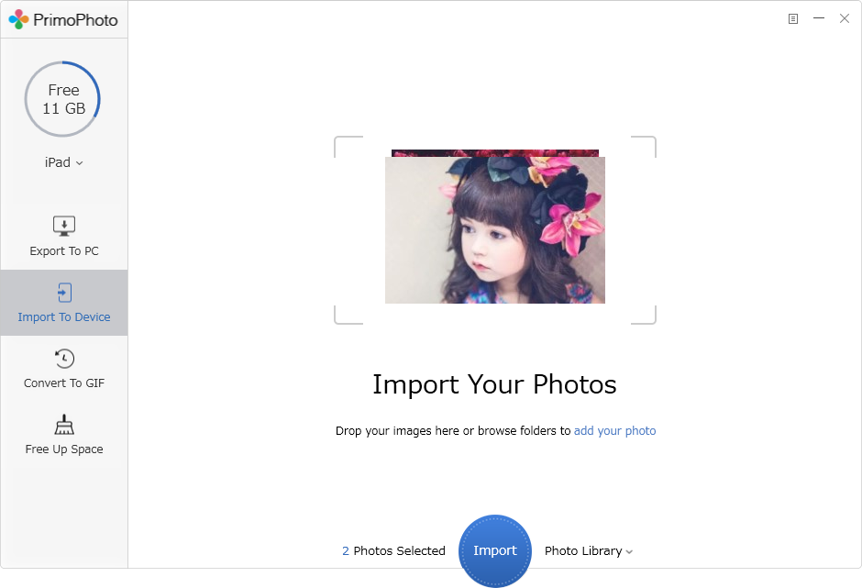The width and height of the screenshot is (862, 588).
Task: Click the Export To PC monitor icon
Action: click(x=64, y=226)
